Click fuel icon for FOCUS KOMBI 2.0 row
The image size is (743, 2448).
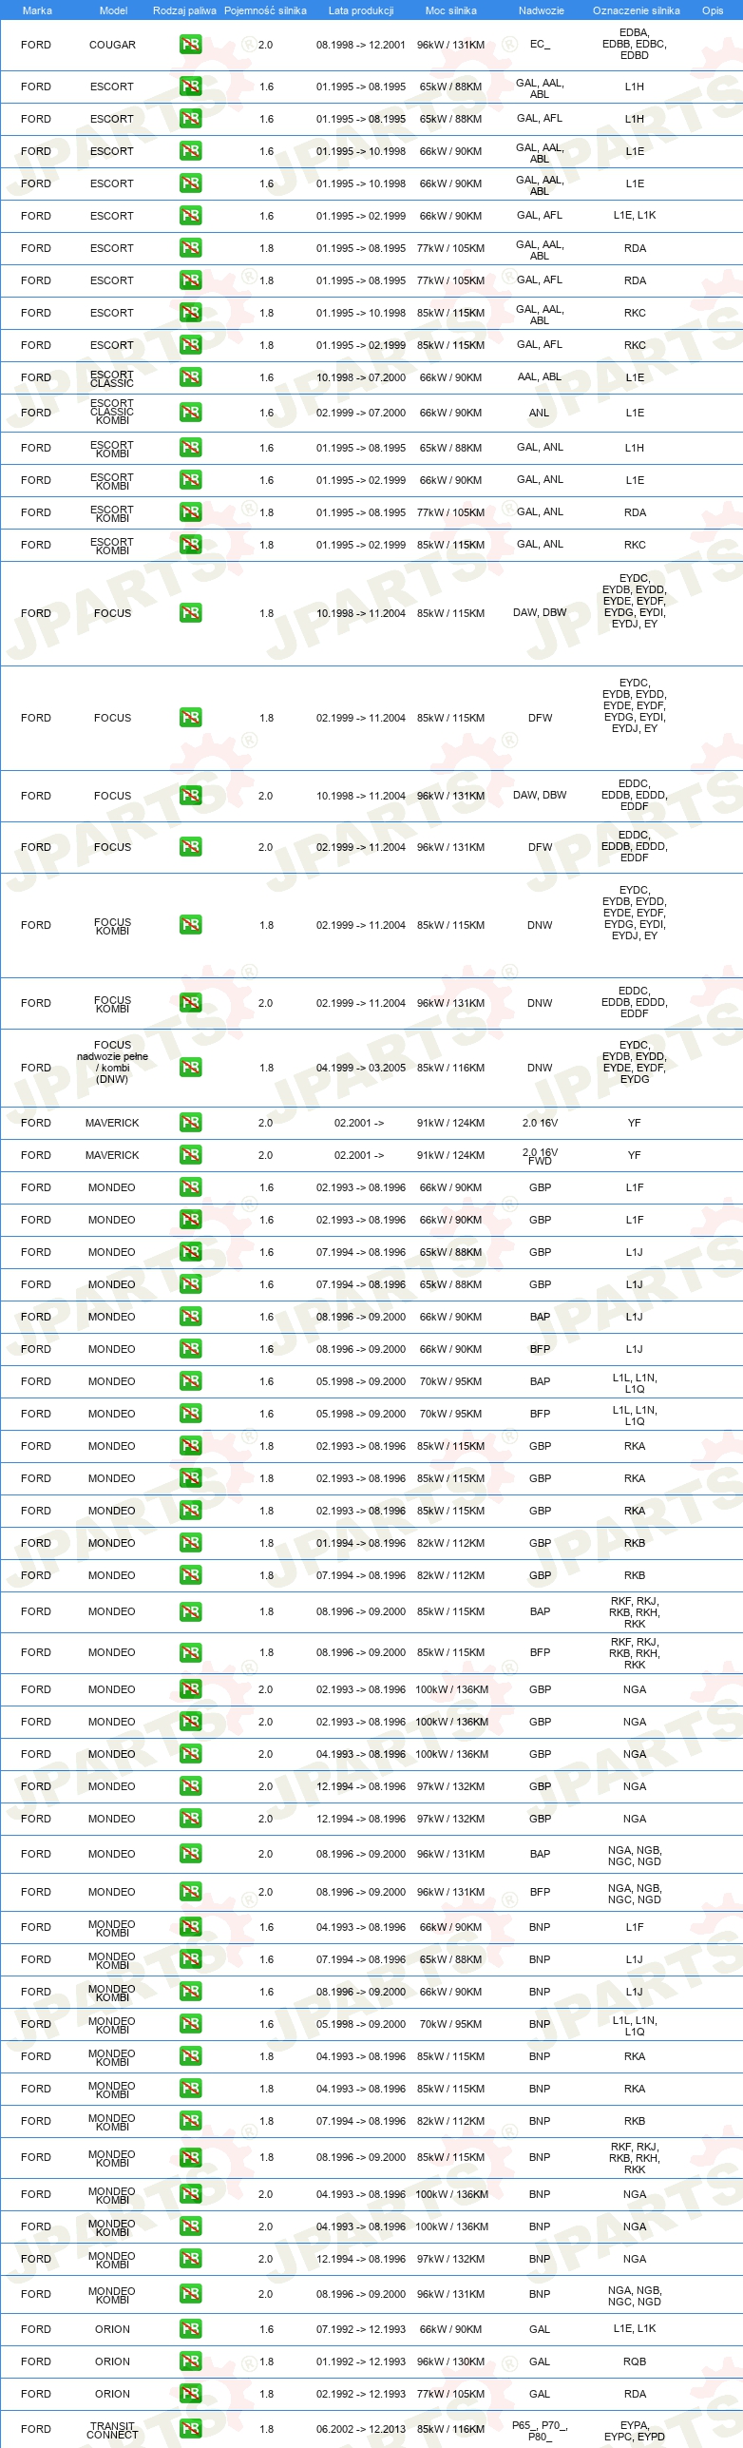[190, 1003]
